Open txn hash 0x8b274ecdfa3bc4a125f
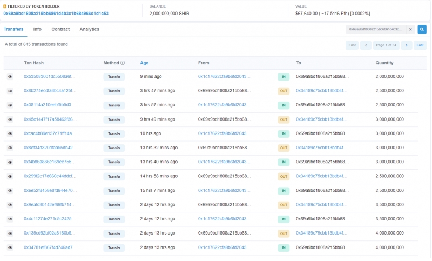This screenshot has width=432, height=261. point(50,91)
